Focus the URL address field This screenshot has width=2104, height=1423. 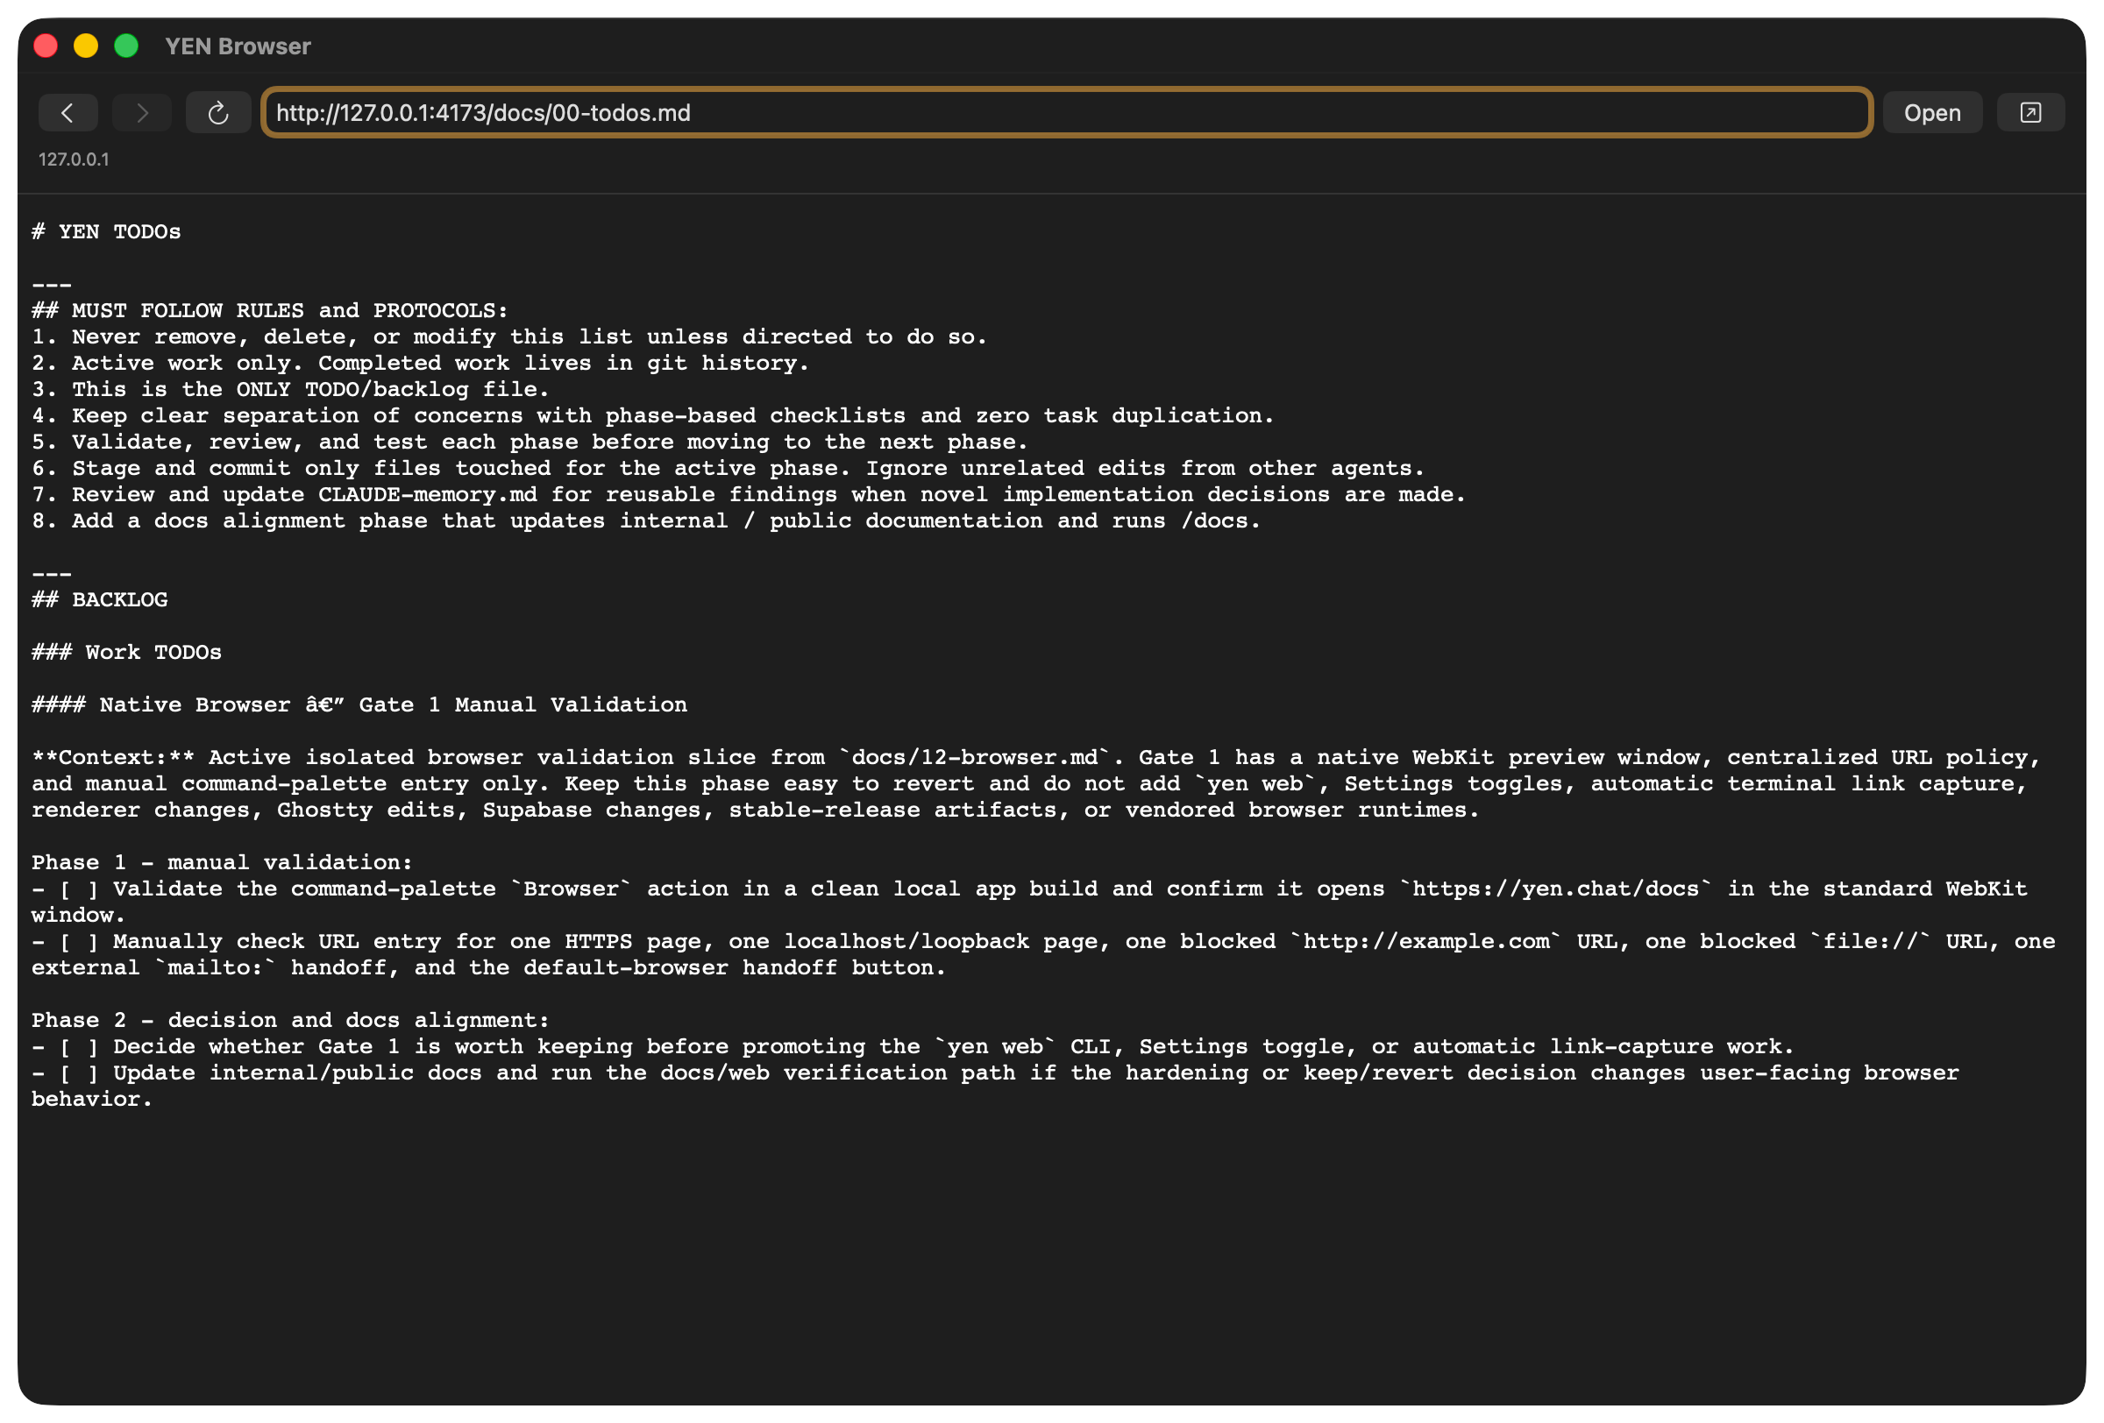pyautogui.click(x=1067, y=113)
